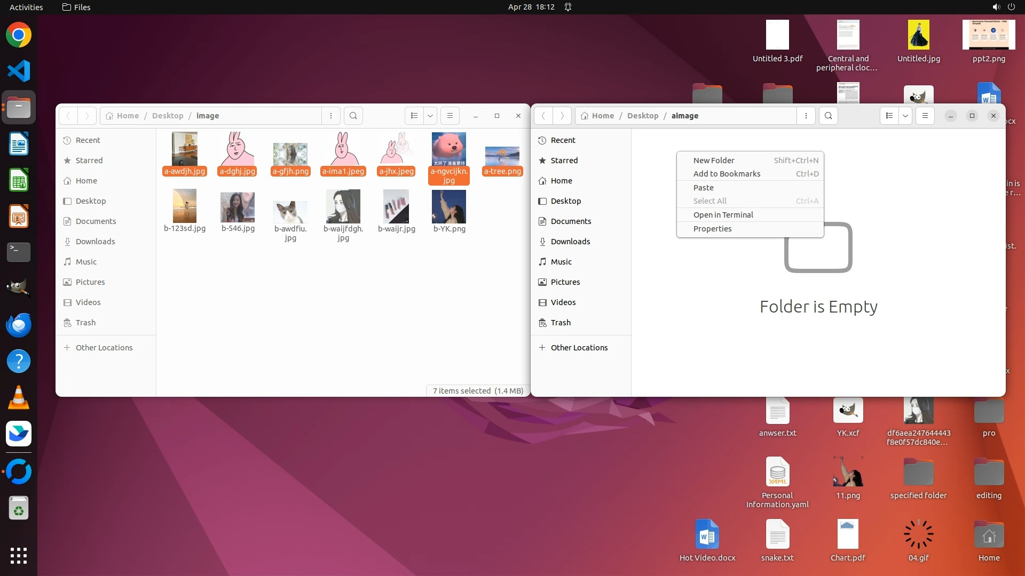Click the volume icon in top bar
The height and width of the screenshot is (576, 1025).
(x=996, y=7)
